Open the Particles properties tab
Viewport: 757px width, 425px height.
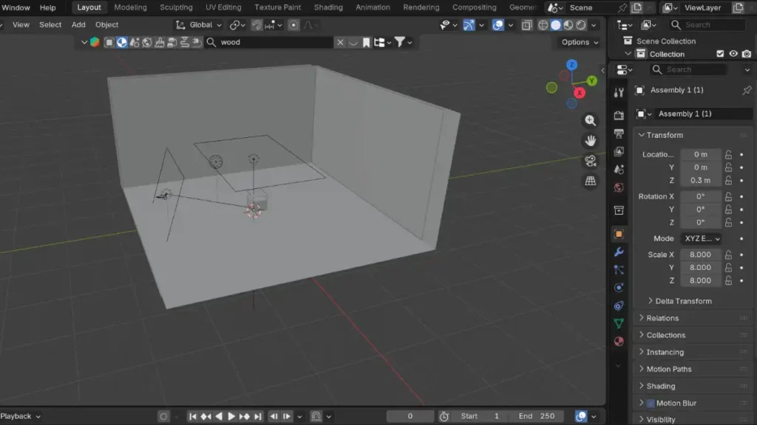pos(619,270)
